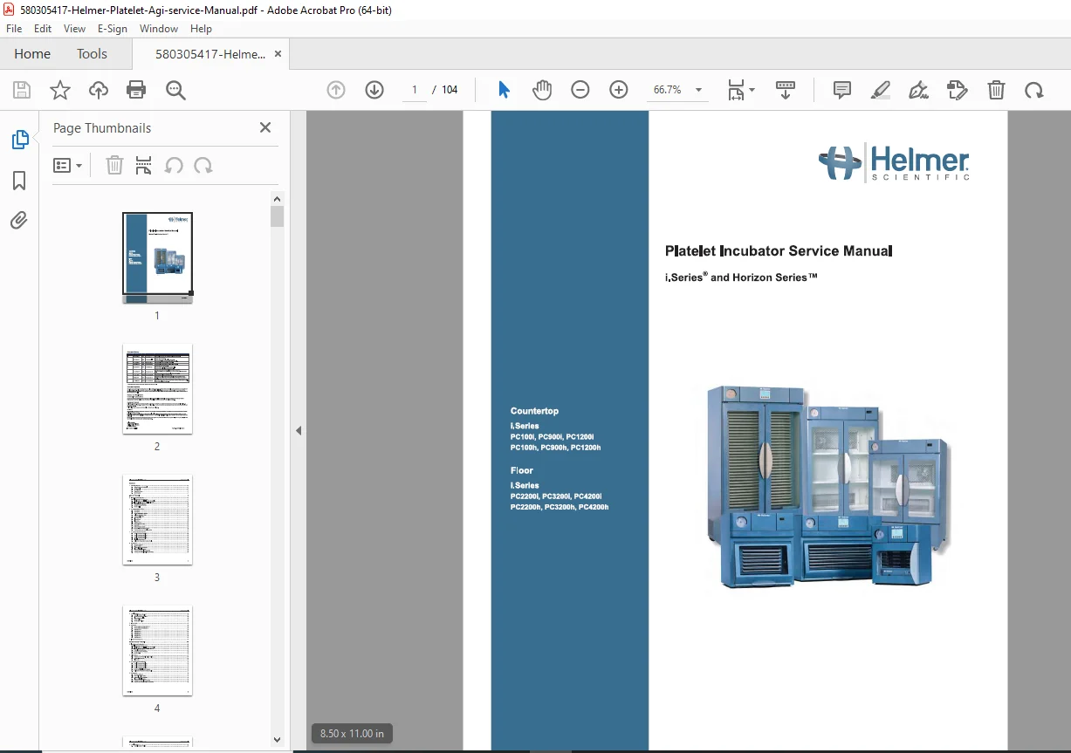Select page 2 thumbnail
This screenshot has width=1071, height=753.
[x=157, y=389]
